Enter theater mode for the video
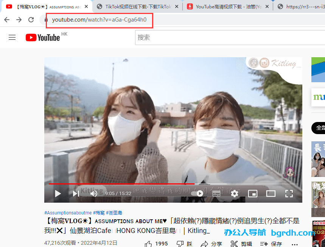This screenshot has width=325, height=247. click(x=271, y=194)
